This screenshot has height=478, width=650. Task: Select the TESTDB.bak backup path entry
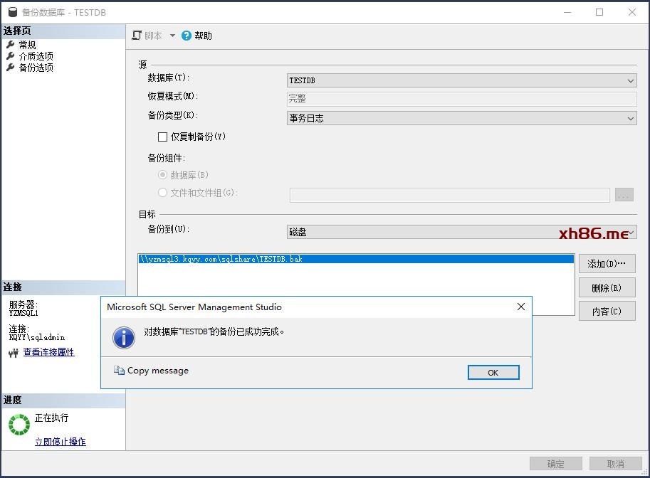[221, 260]
